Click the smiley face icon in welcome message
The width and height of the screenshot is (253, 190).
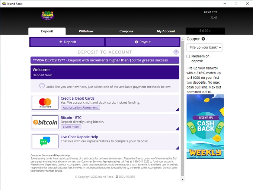click(42, 86)
